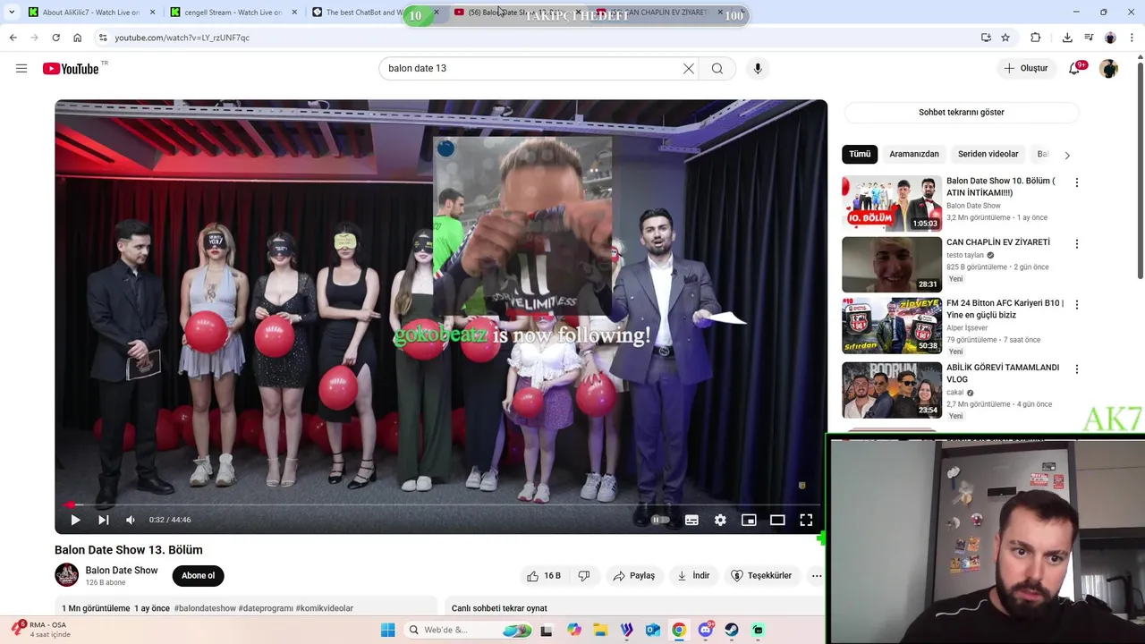Open the YouTube hamburger guide menu
Viewport: 1145px width, 644px height.
[x=21, y=68]
